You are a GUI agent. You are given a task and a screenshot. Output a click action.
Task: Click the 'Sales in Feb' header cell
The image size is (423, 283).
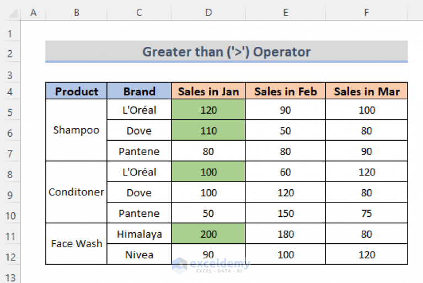coord(286,91)
